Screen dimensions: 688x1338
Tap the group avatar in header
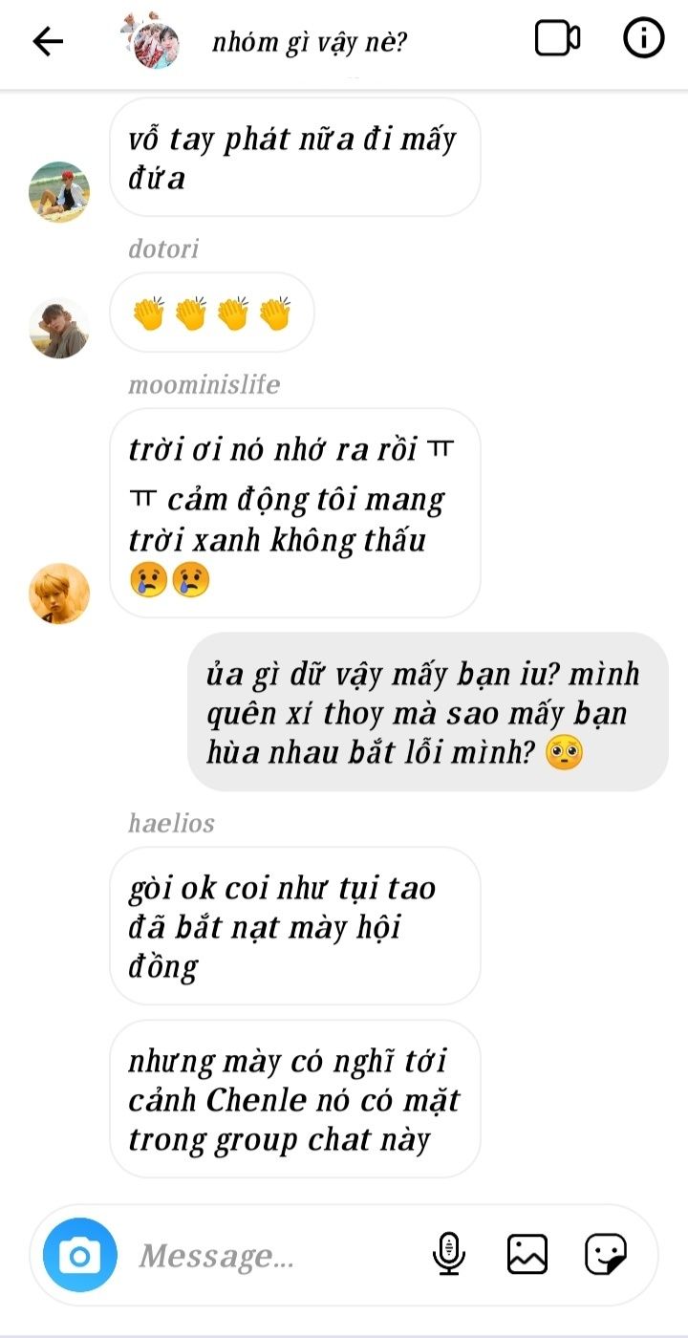153,40
